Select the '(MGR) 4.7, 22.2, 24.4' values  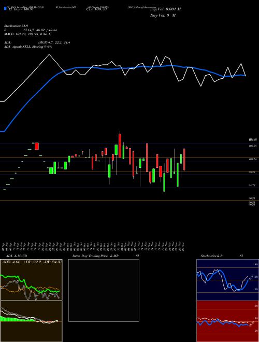click(x=54, y=42)
